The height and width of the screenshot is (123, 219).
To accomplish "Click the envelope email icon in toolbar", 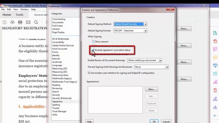I will pyautogui.click(x=28, y=22).
